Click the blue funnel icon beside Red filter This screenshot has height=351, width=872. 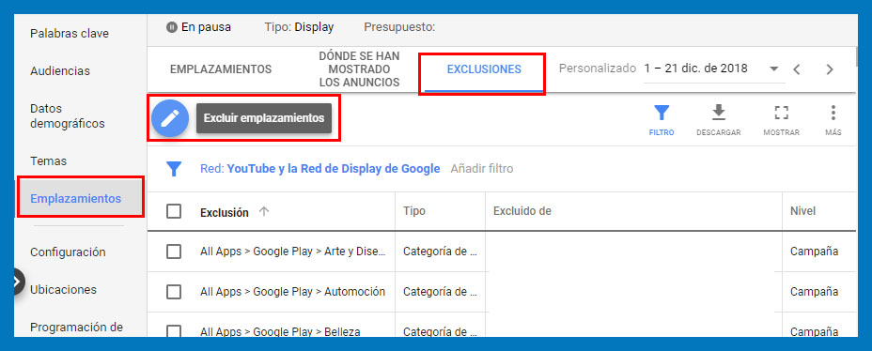point(175,169)
